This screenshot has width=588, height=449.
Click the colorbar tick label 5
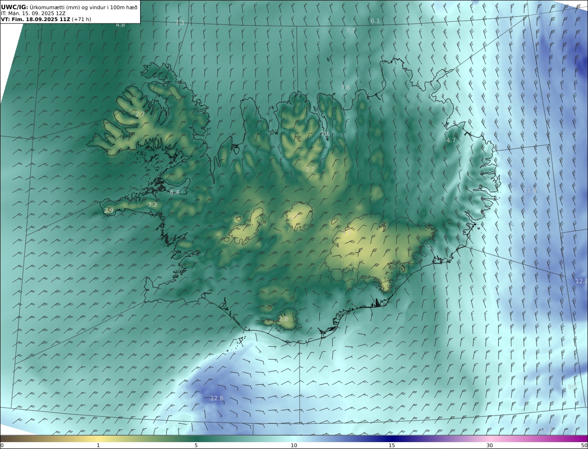tap(196, 445)
